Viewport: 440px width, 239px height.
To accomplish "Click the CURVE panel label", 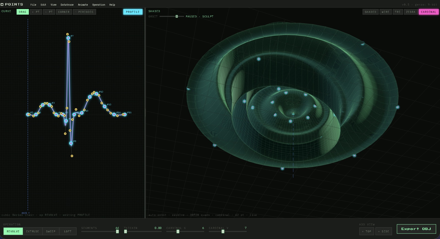I will pos(6,11).
